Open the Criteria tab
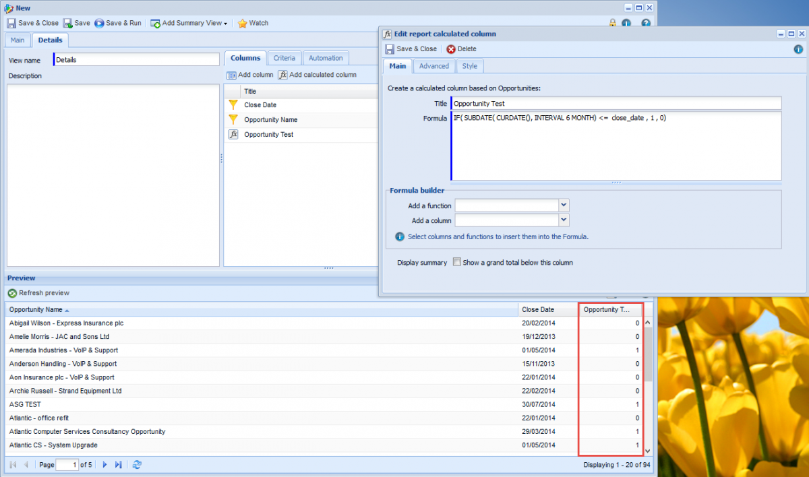The width and height of the screenshot is (809, 477). pyautogui.click(x=284, y=58)
